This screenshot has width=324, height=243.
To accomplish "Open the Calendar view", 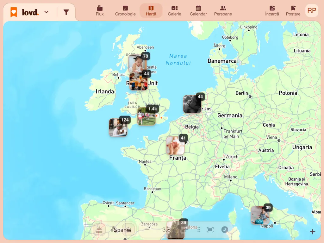I will click(198, 11).
